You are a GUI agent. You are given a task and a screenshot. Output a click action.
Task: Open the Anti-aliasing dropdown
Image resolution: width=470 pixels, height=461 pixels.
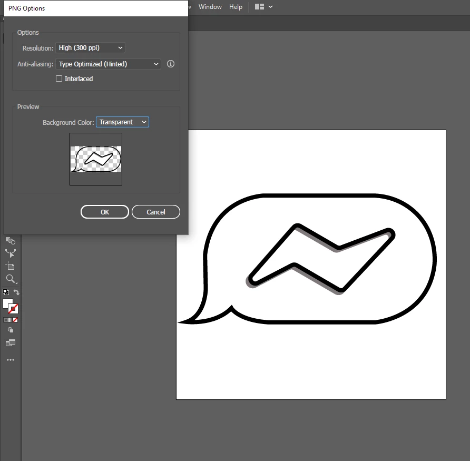(x=108, y=64)
